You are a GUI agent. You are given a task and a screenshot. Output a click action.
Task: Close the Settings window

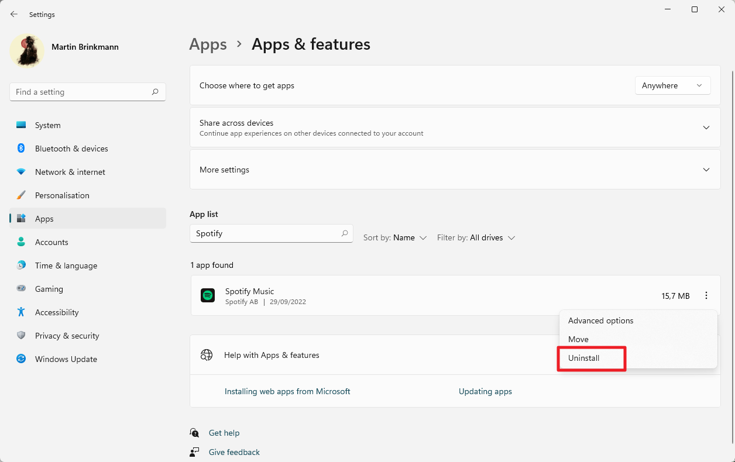click(722, 10)
